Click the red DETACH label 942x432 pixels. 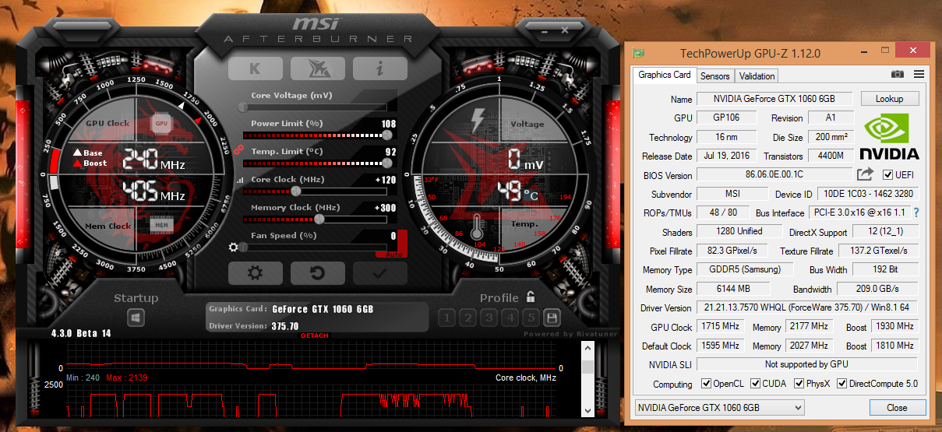tap(315, 335)
